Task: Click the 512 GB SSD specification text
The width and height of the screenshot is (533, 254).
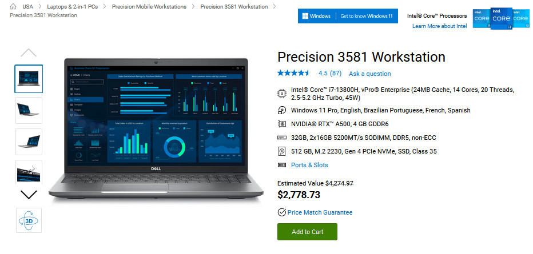Action: tap(364, 152)
